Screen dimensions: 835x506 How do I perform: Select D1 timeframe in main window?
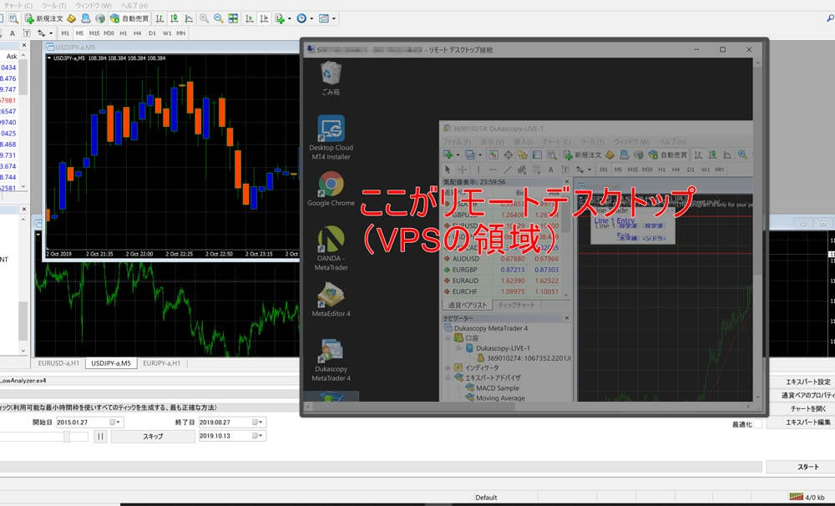[152, 33]
